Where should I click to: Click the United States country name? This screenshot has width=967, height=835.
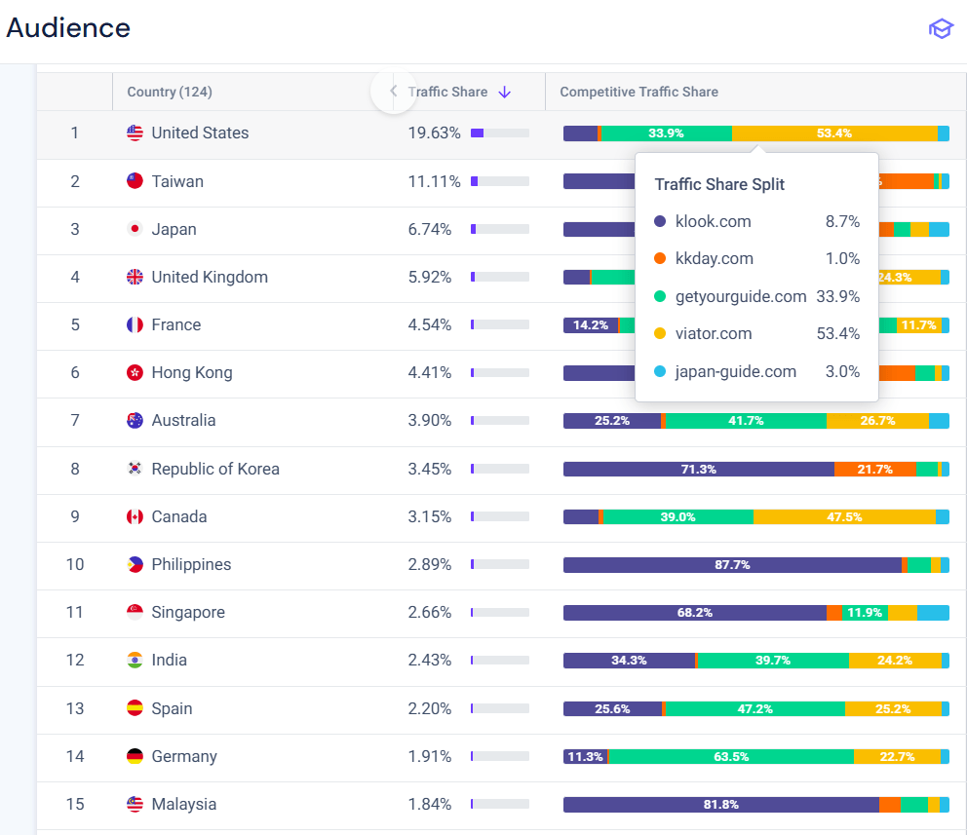[x=200, y=133]
